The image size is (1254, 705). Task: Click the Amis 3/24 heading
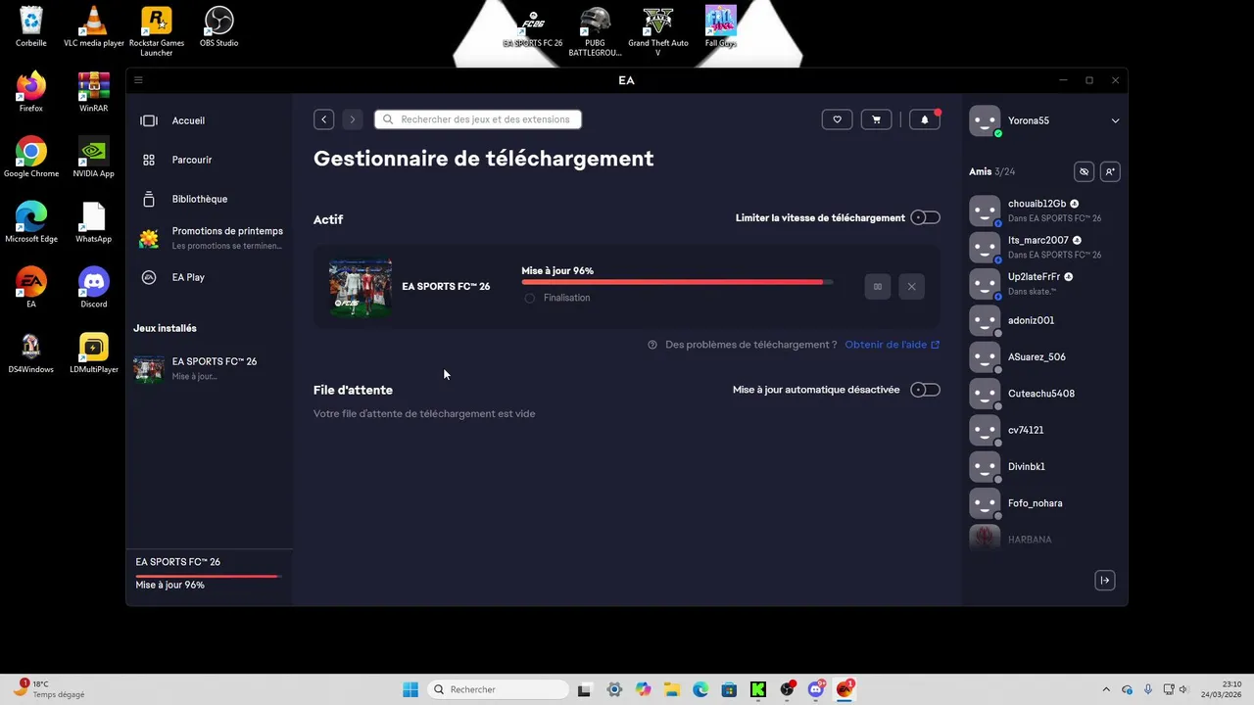click(991, 171)
